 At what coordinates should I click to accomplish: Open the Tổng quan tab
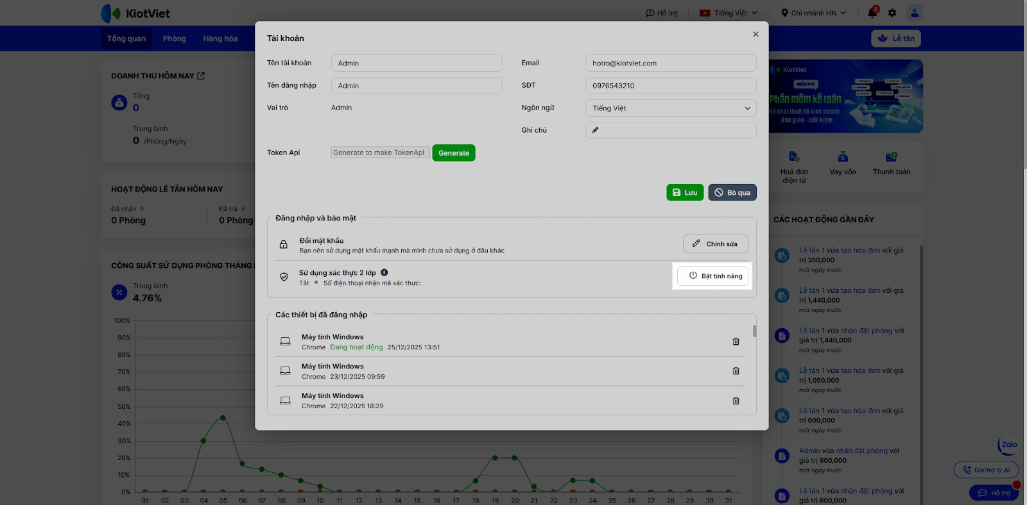(x=126, y=38)
